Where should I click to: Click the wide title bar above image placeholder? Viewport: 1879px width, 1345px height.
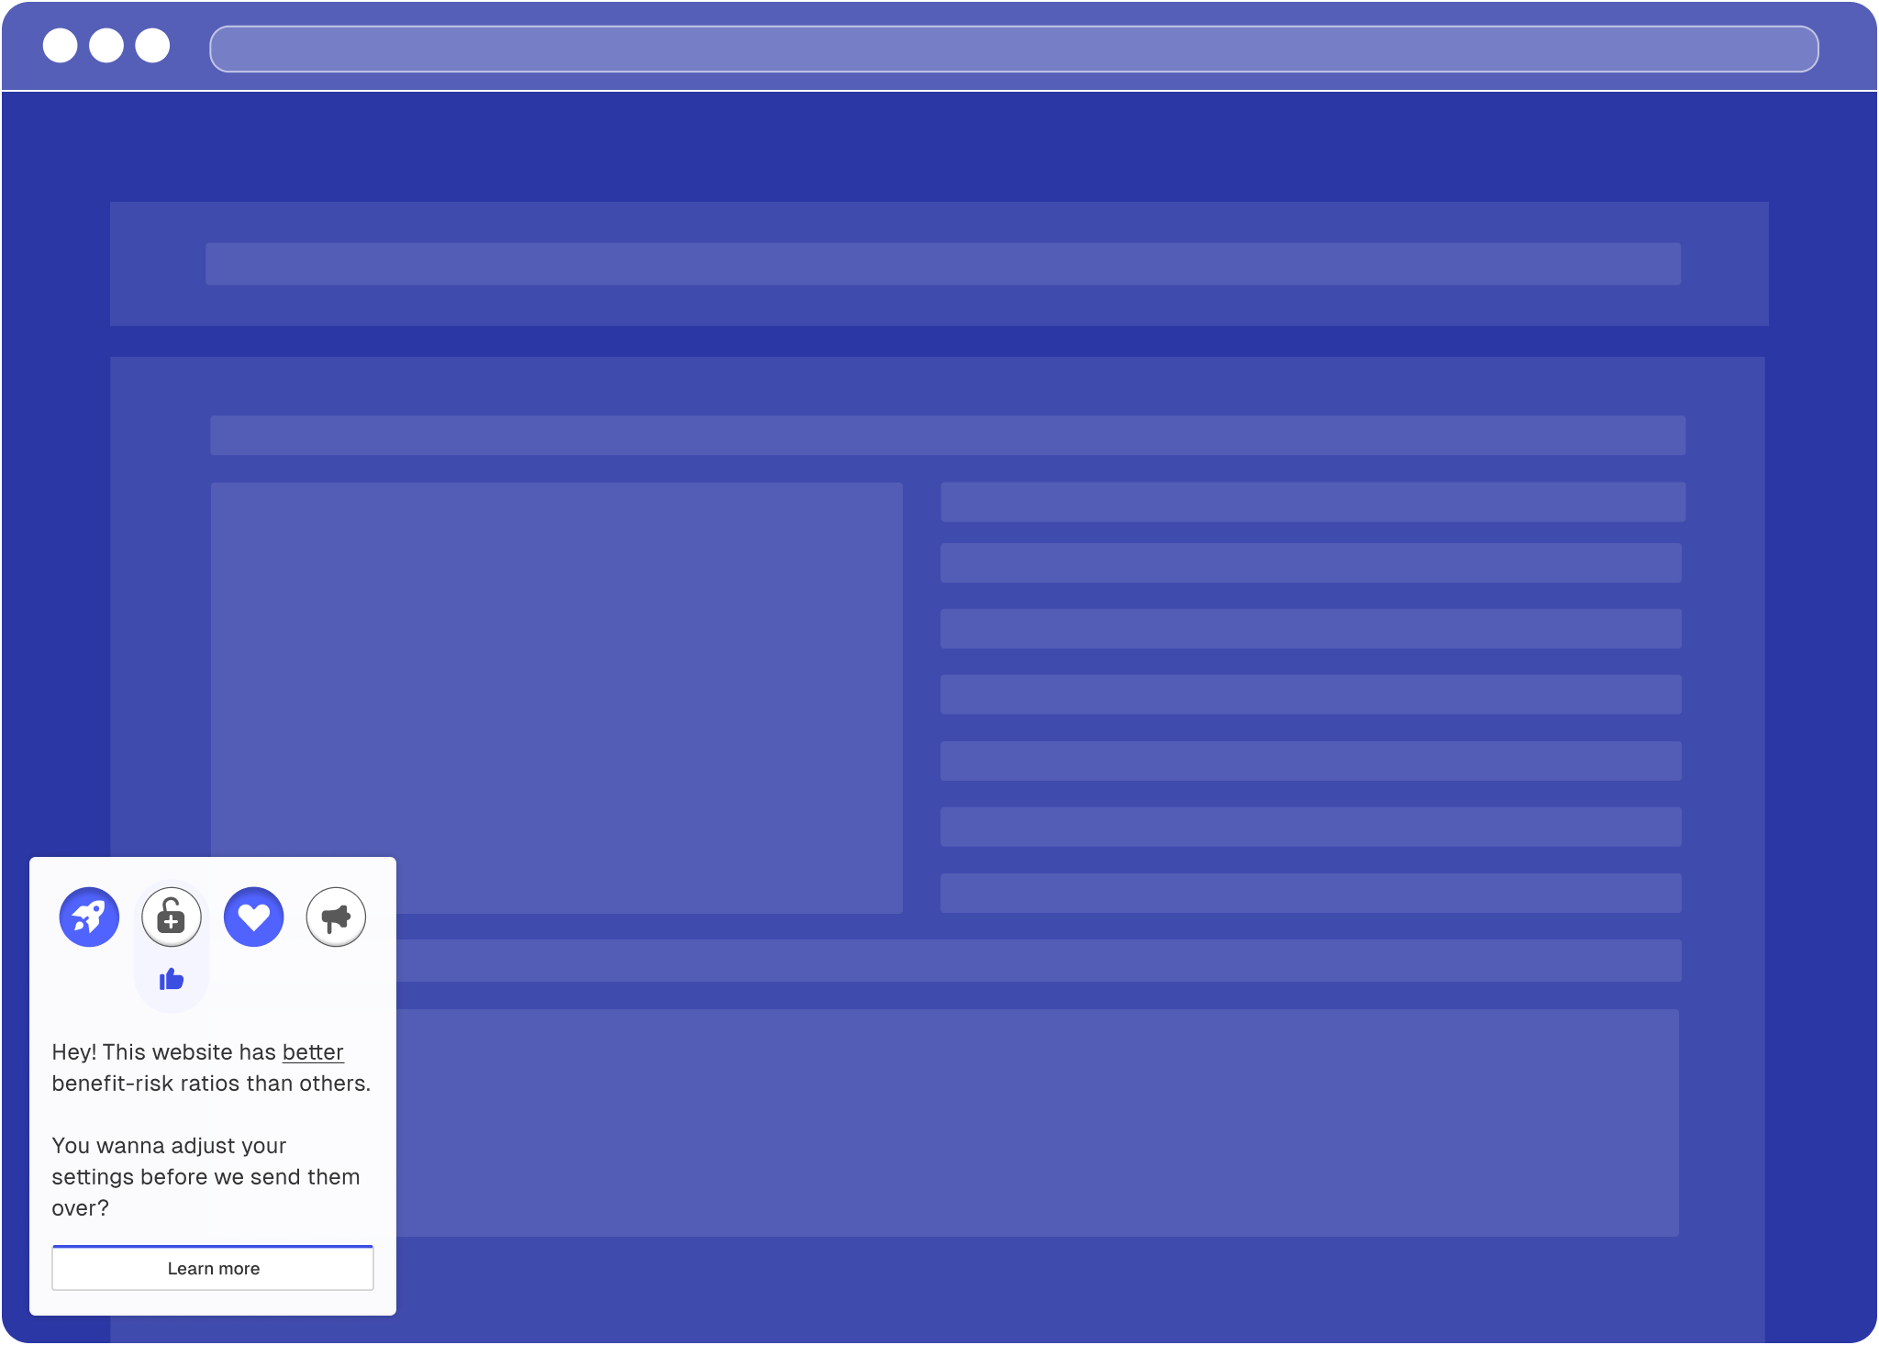click(x=947, y=436)
